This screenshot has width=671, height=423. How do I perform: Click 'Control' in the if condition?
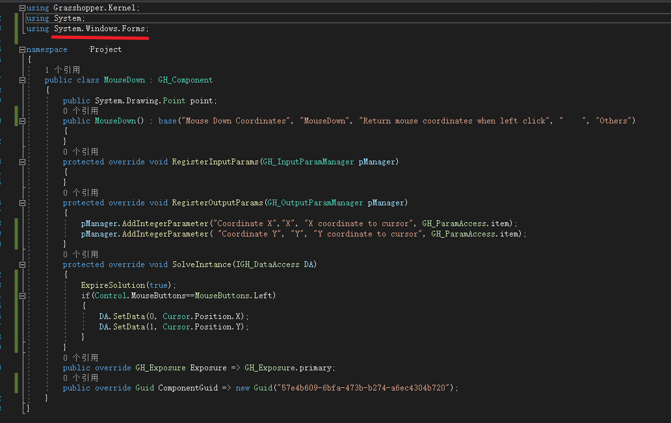[x=111, y=296]
